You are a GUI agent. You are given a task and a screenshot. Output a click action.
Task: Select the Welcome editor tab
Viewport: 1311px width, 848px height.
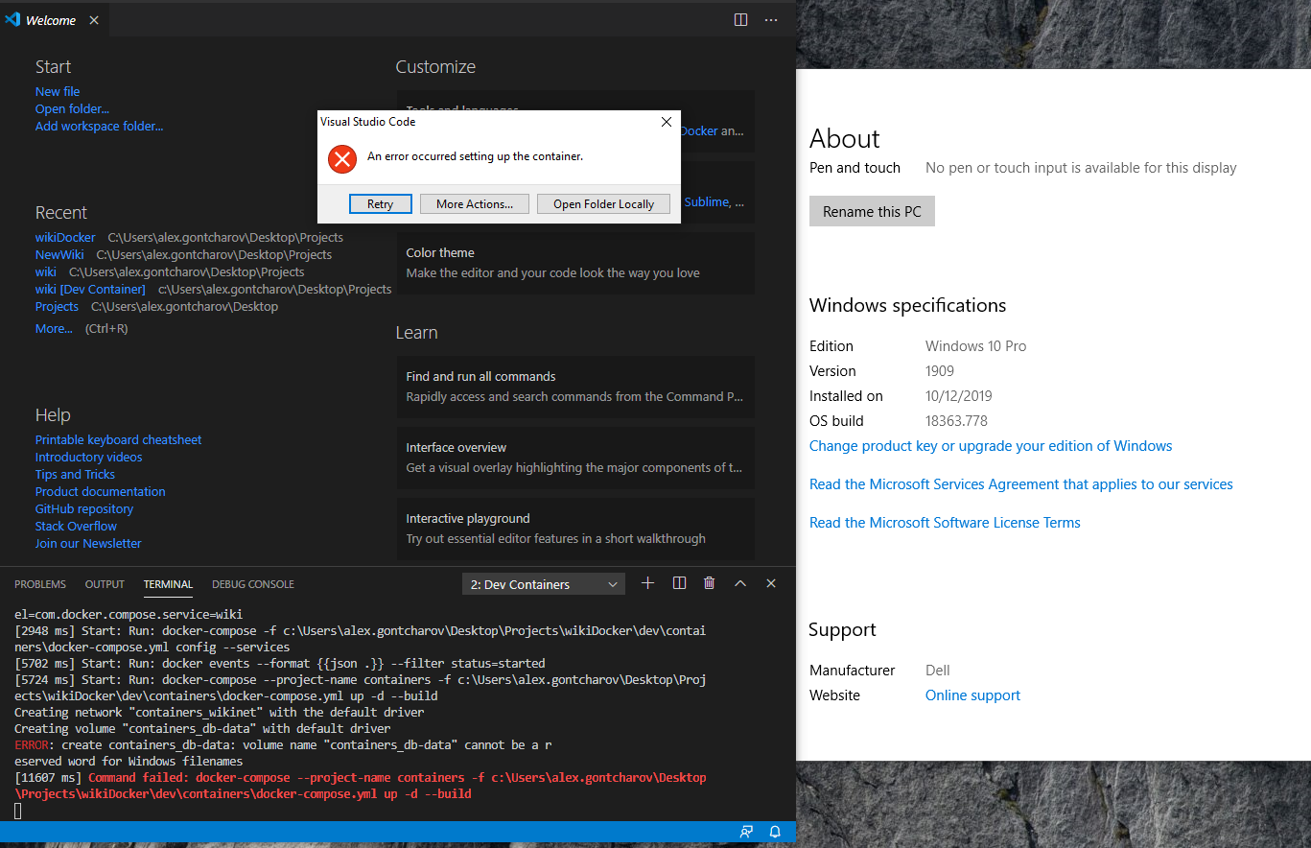point(54,20)
